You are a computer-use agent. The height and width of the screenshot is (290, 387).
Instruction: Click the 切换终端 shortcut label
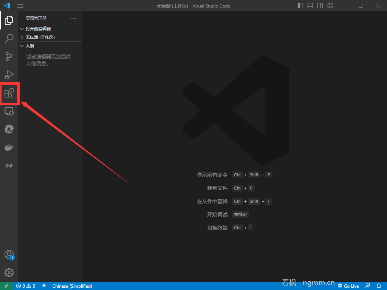click(217, 228)
